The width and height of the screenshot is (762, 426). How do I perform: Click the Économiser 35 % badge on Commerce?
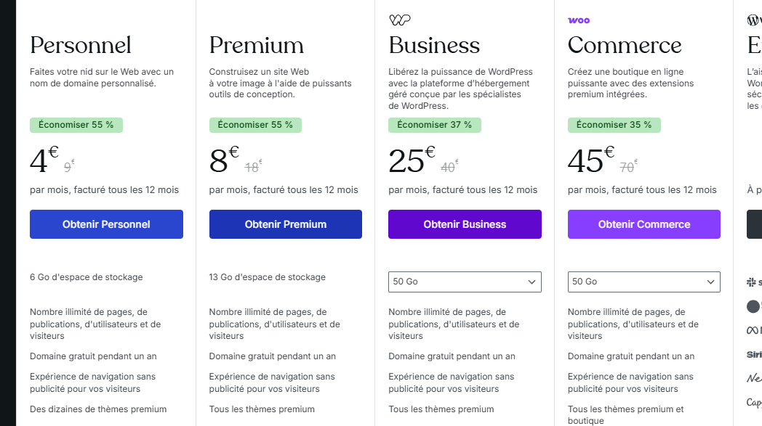[614, 125]
